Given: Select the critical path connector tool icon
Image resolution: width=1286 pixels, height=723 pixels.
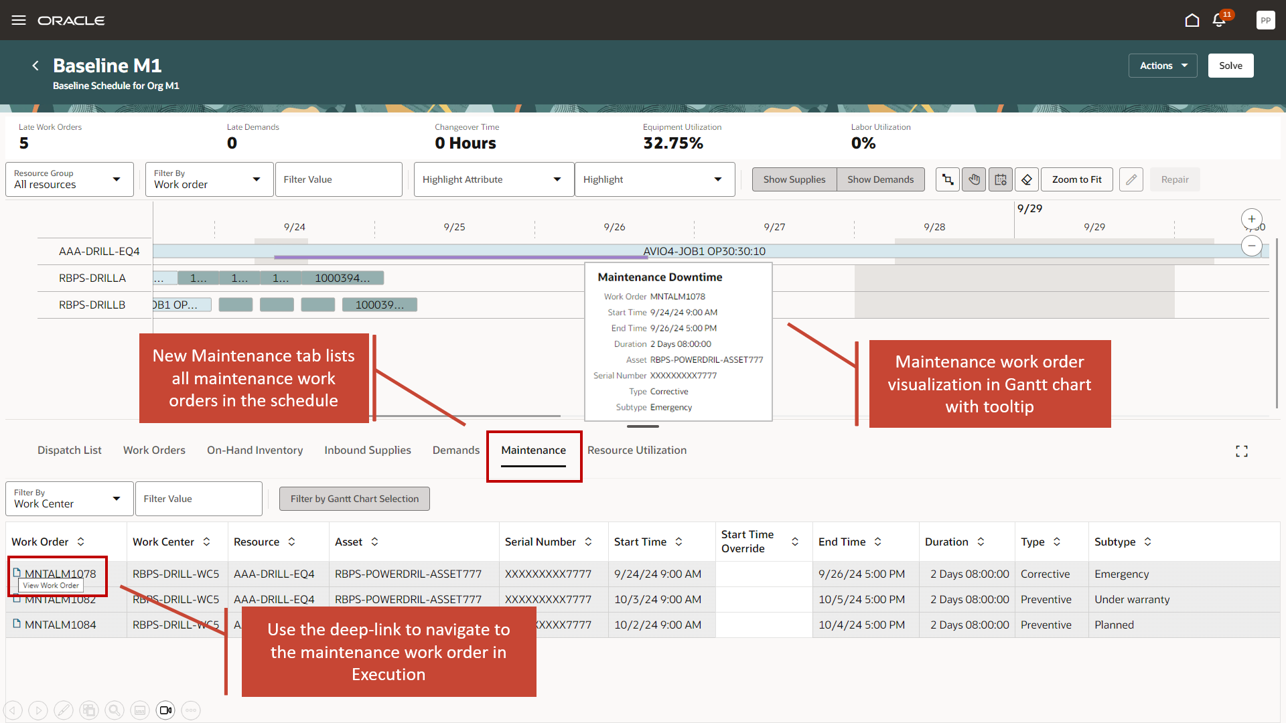Looking at the screenshot, I should [x=948, y=179].
